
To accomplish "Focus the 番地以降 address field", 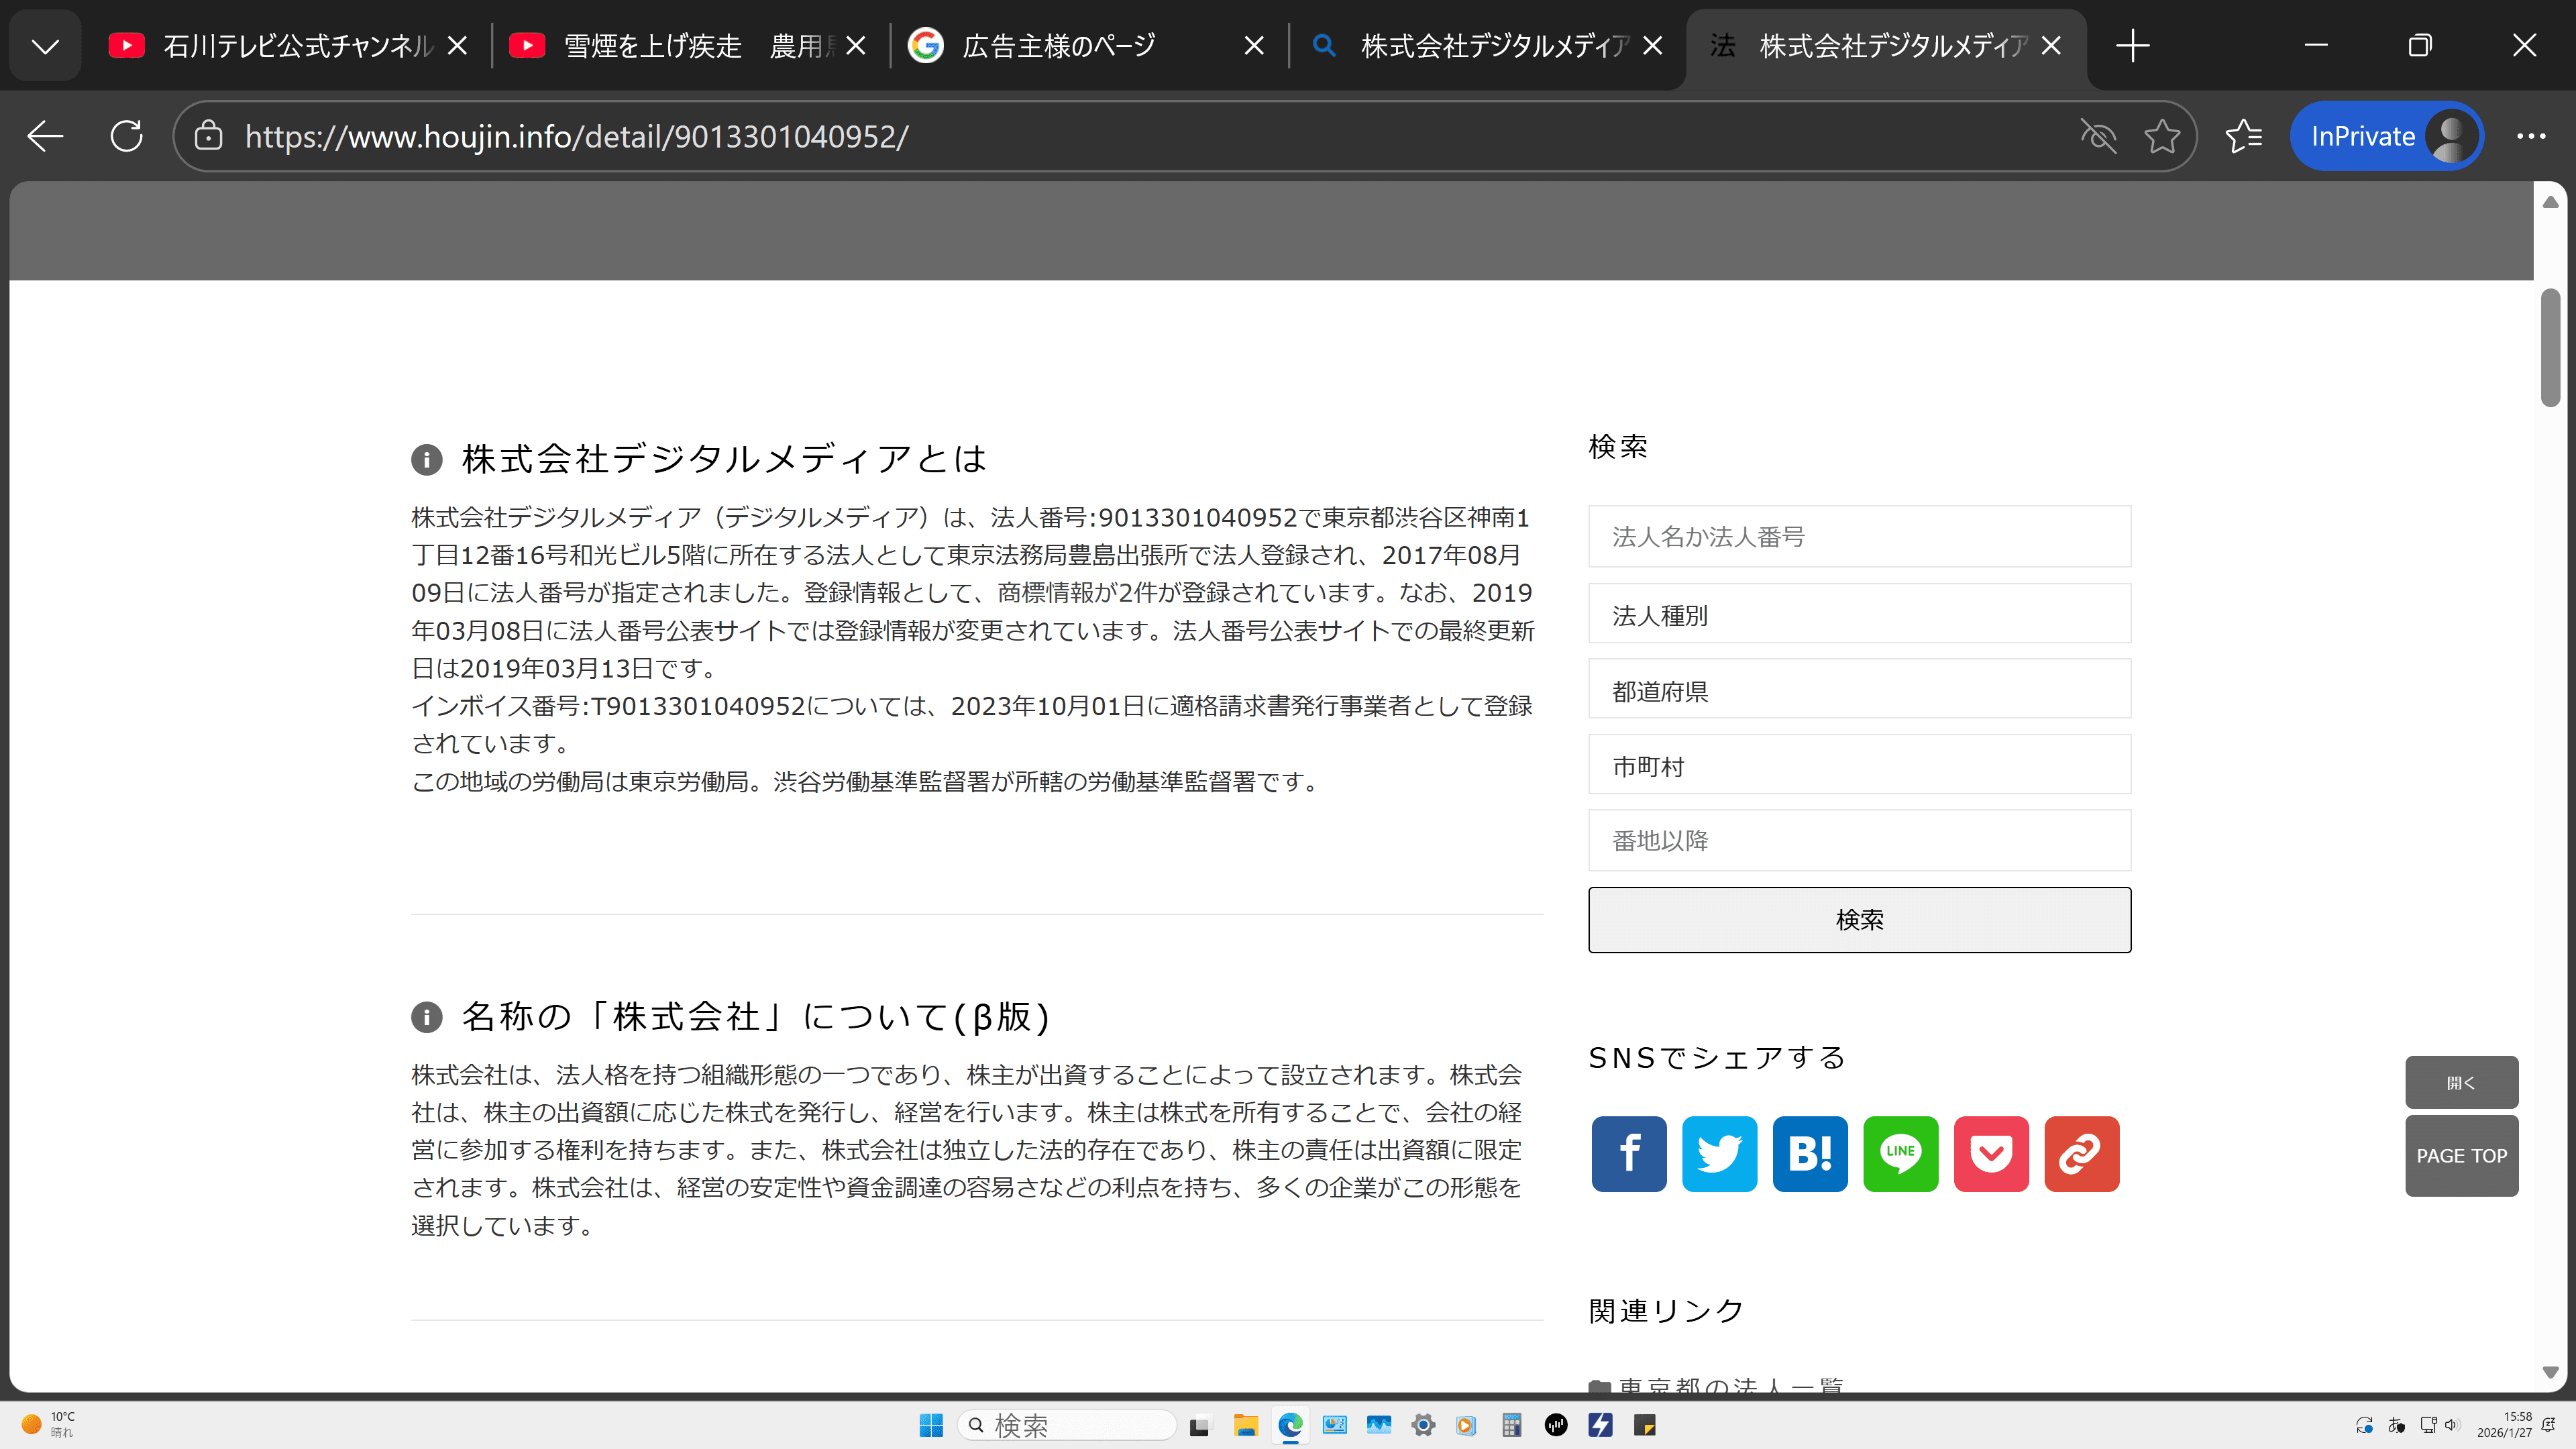I will tap(1859, 840).
